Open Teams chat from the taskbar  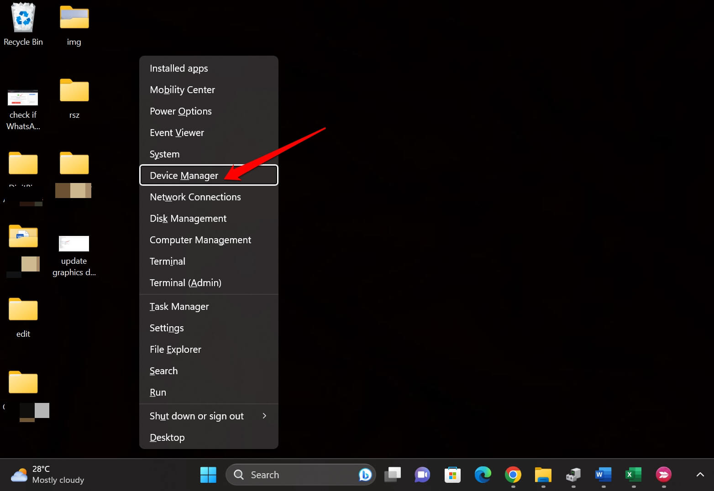[x=422, y=475]
